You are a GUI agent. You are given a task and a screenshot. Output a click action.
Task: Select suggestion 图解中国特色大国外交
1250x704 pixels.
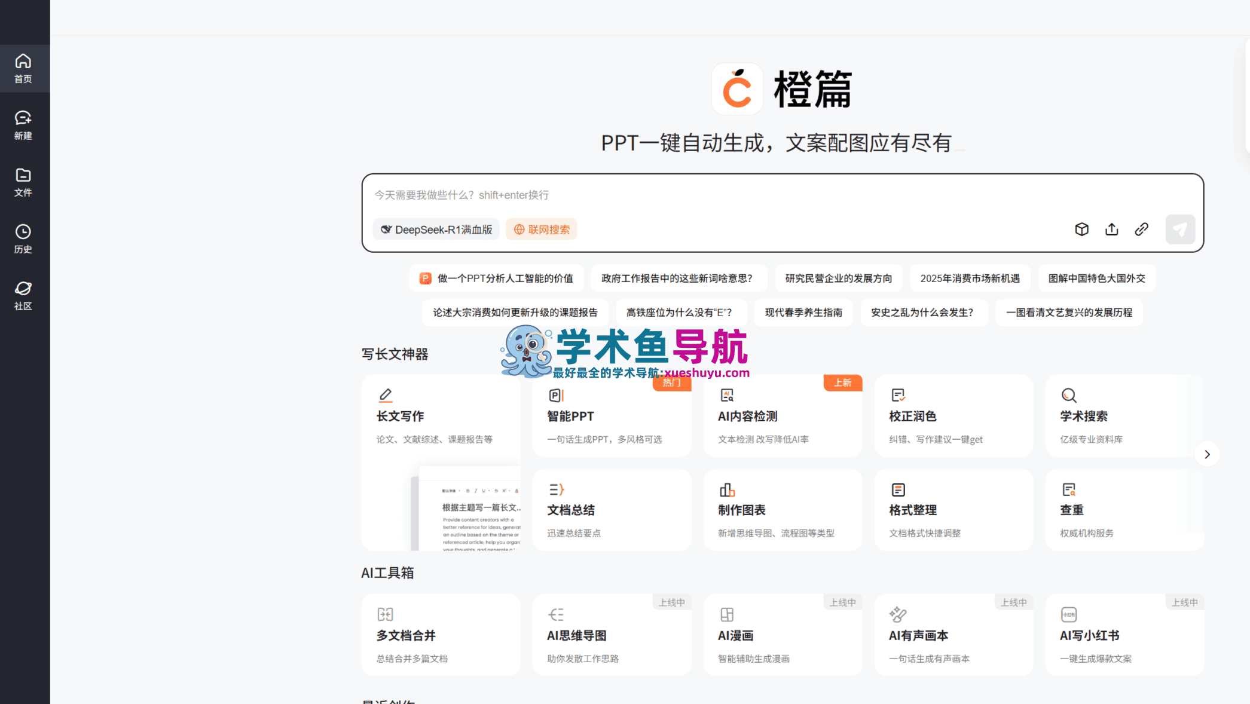1097,278
